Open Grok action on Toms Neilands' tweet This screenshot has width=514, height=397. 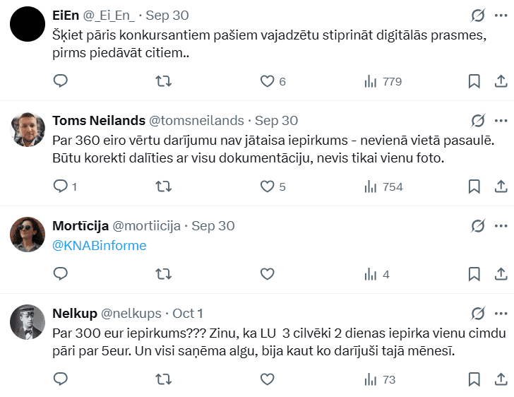click(x=478, y=121)
